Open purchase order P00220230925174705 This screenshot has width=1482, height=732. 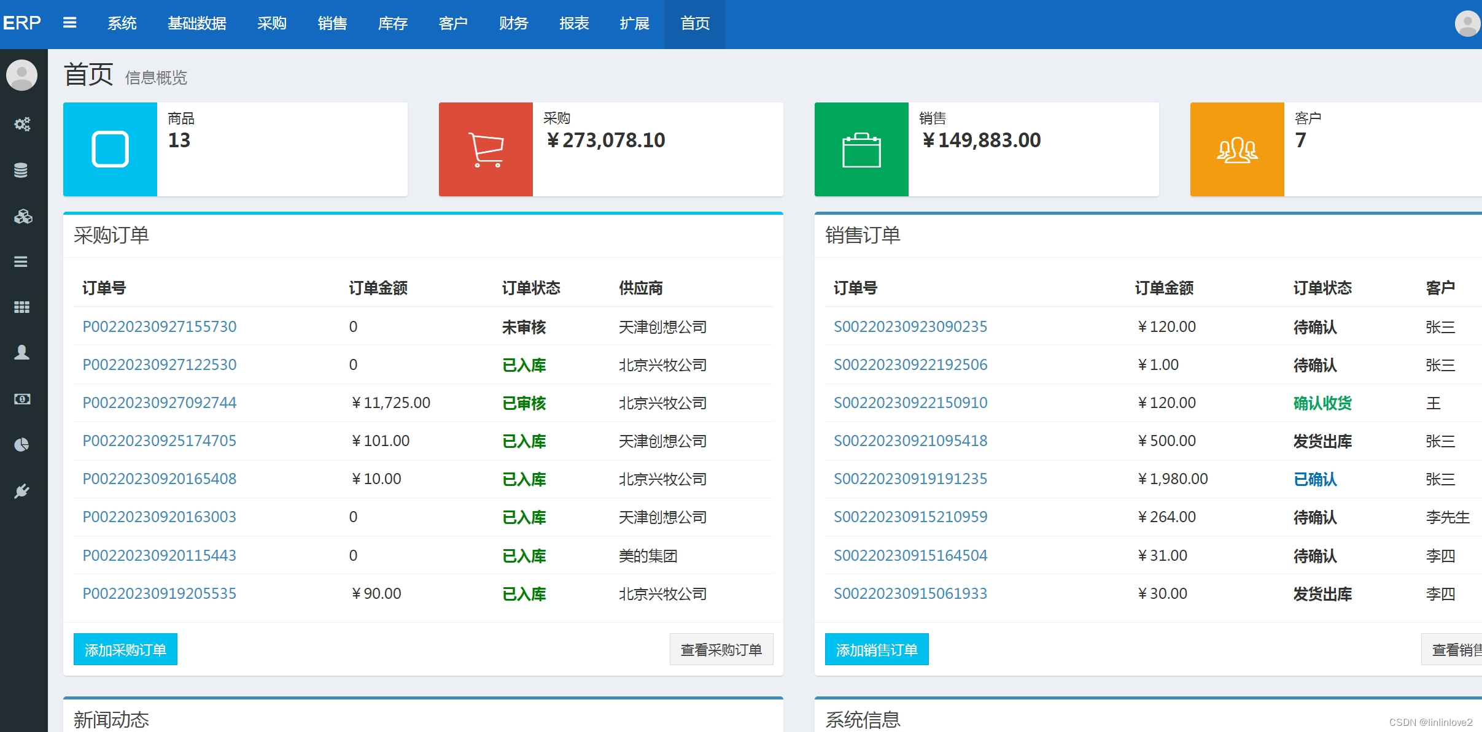tap(160, 441)
